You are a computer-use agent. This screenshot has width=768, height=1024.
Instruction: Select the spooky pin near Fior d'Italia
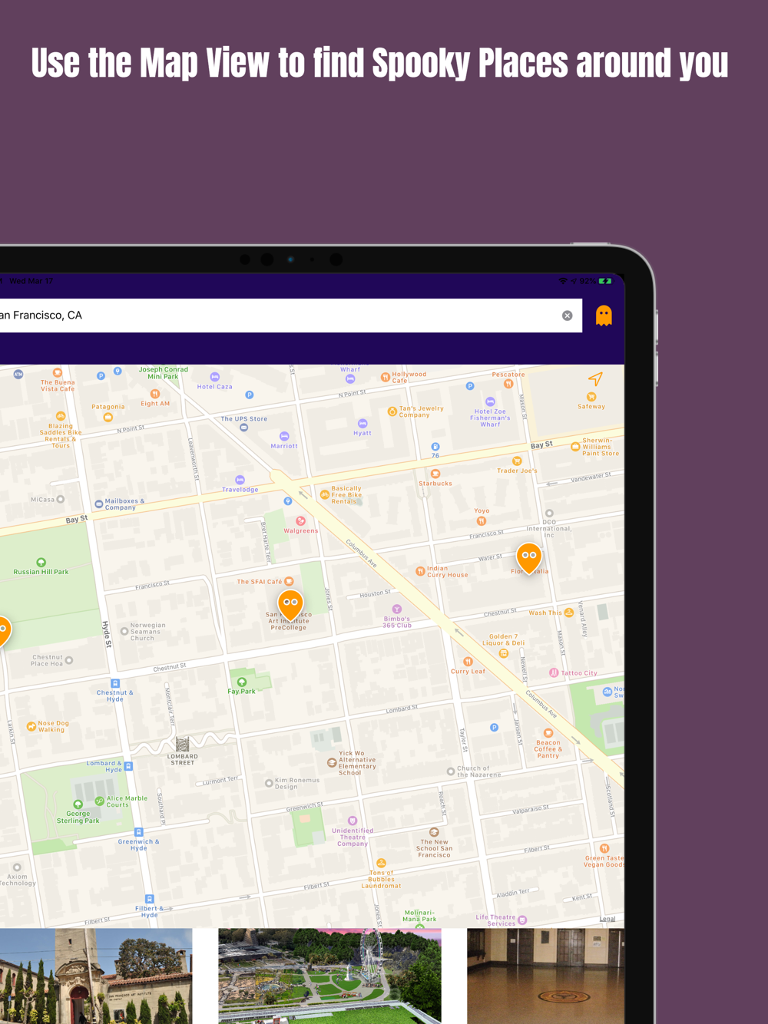click(528, 558)
